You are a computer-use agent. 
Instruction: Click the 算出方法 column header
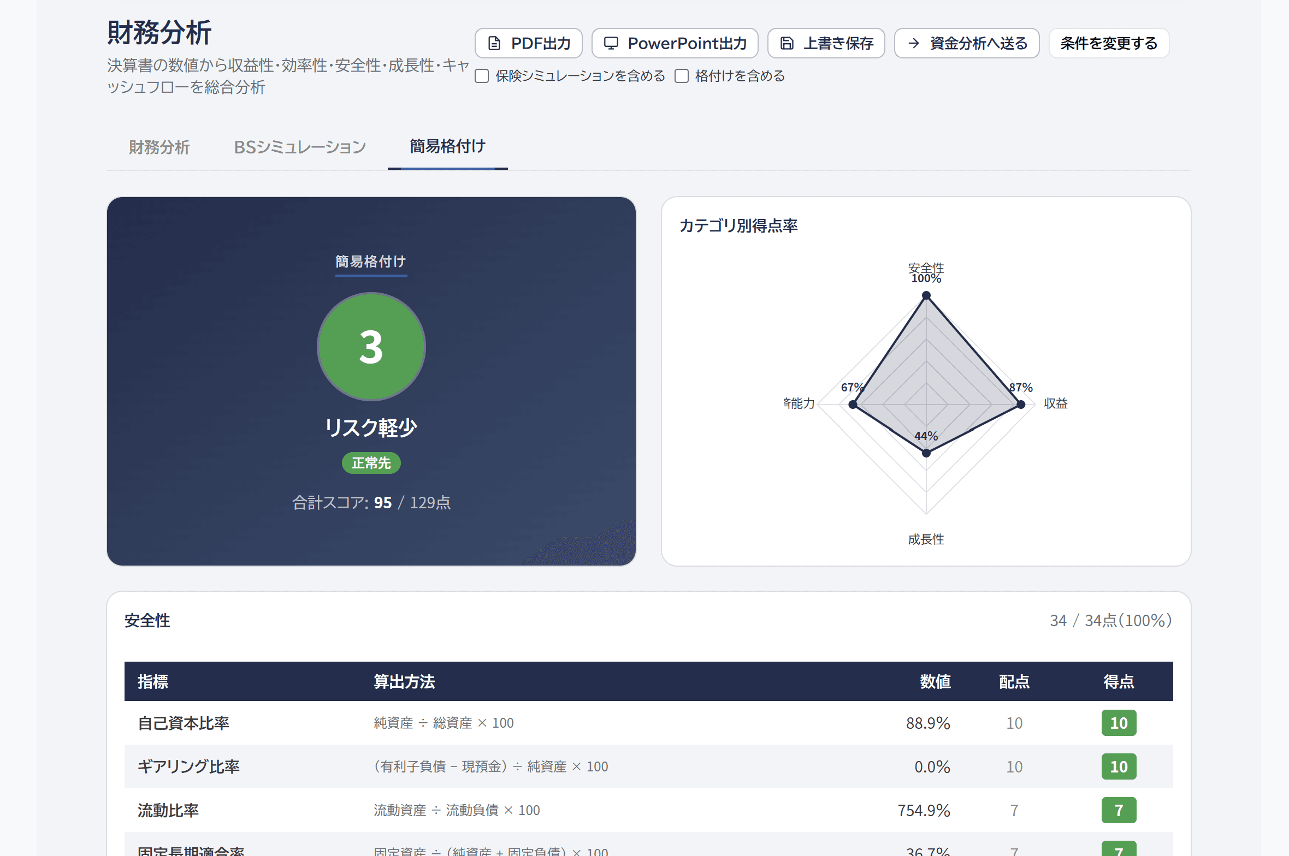point(404,681)
